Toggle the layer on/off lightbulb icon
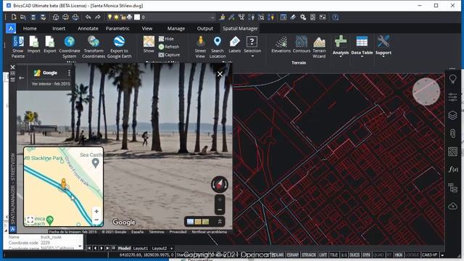This screenshot has height=261, width=464. coord(109,17)
